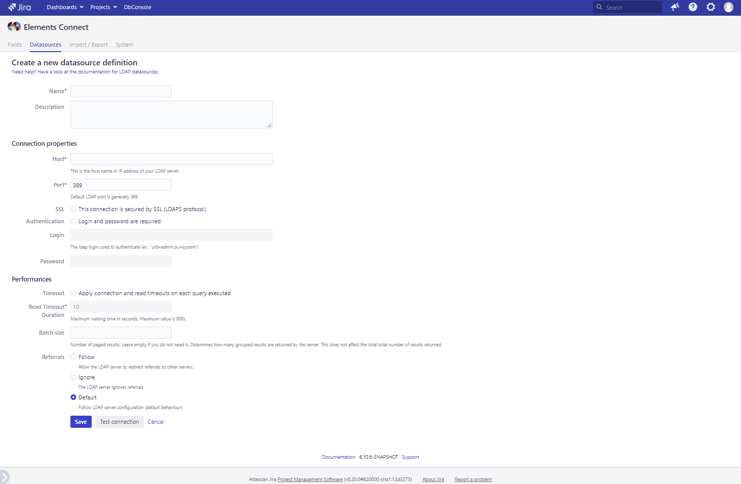Open the user profile avatar menu

coord(728,7)
